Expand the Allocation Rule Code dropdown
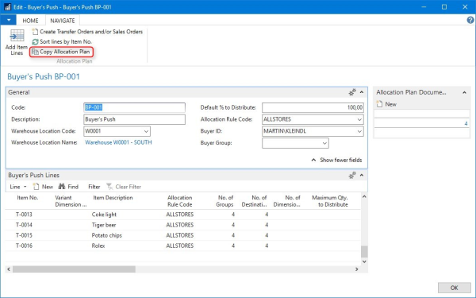This screenshot has height=298, width=476. point(359,119)
